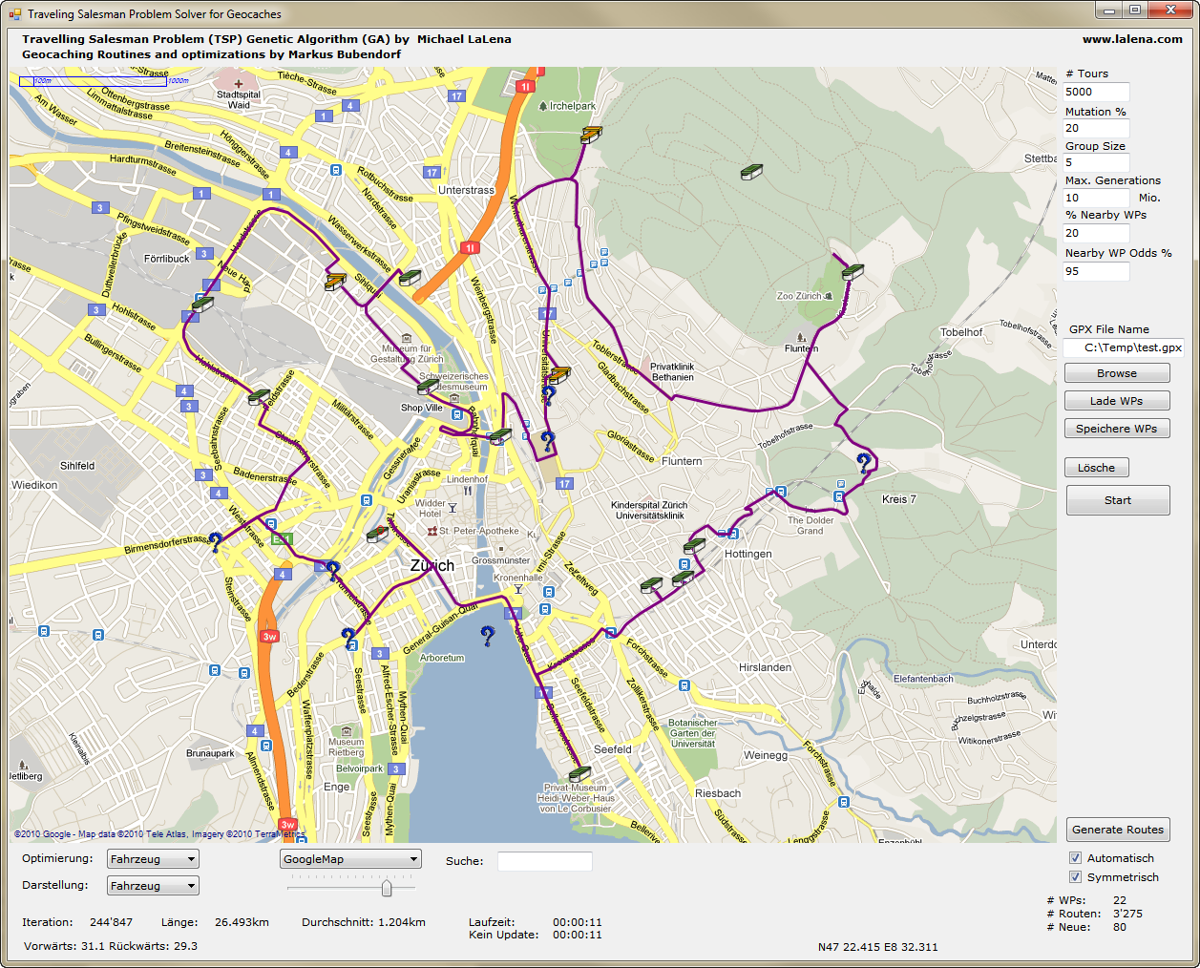Click the green cache box near Förrlibuck
This screenshot has width=1200, height=968.
[x=202, y=305]
